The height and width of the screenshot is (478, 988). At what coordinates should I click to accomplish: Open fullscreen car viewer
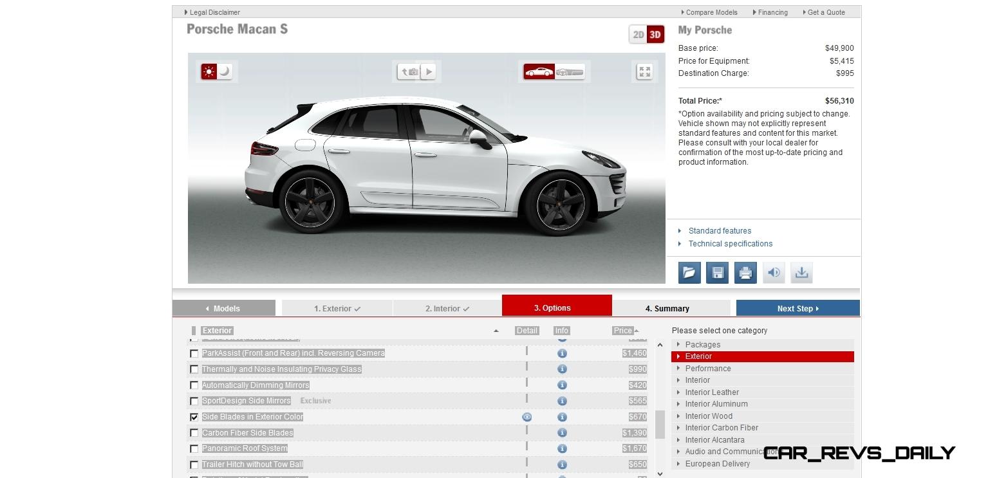pos(644,71)
